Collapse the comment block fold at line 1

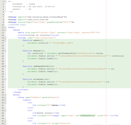click(6, 2)
